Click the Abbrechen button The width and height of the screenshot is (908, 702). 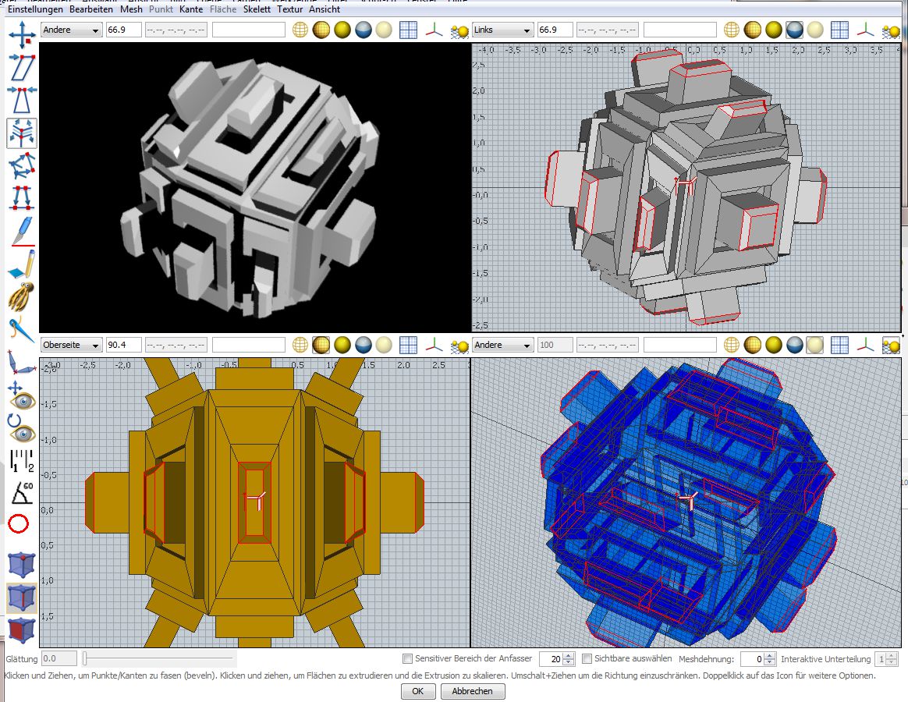(473, 691)
